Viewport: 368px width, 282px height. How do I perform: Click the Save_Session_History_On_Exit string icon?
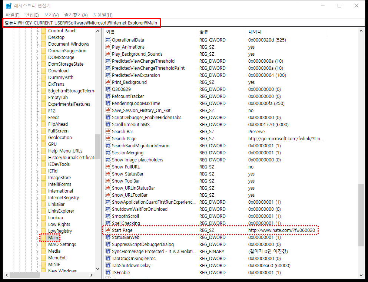click(108, 110)
